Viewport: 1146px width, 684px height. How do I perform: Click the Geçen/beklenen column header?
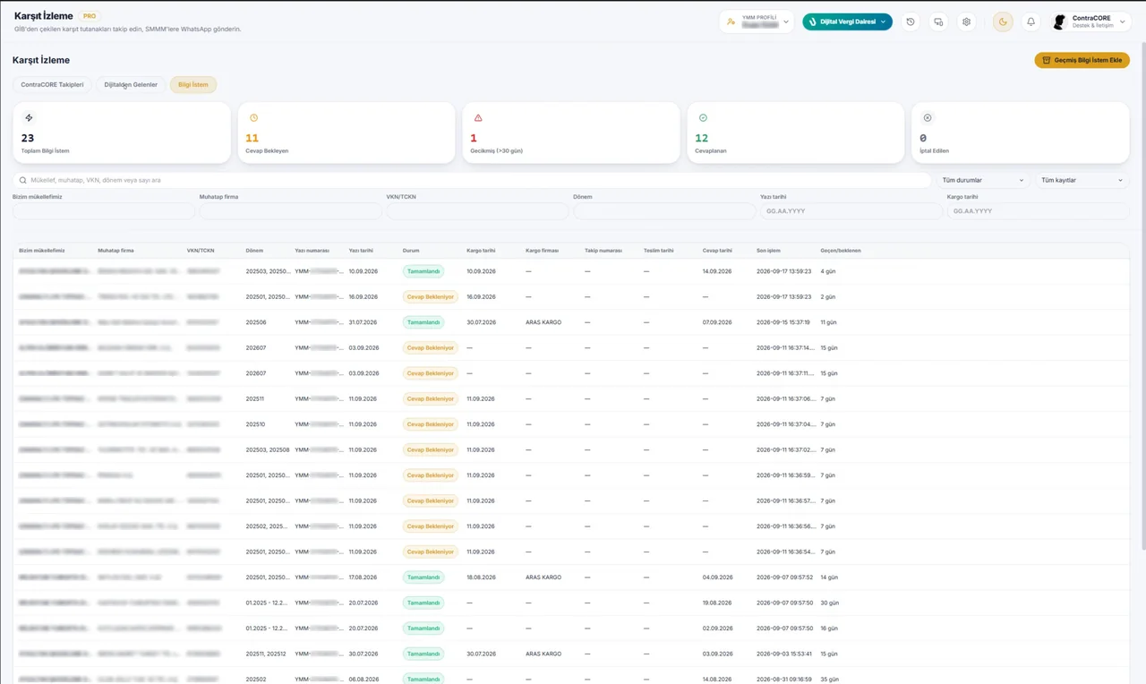pos(841,251)
